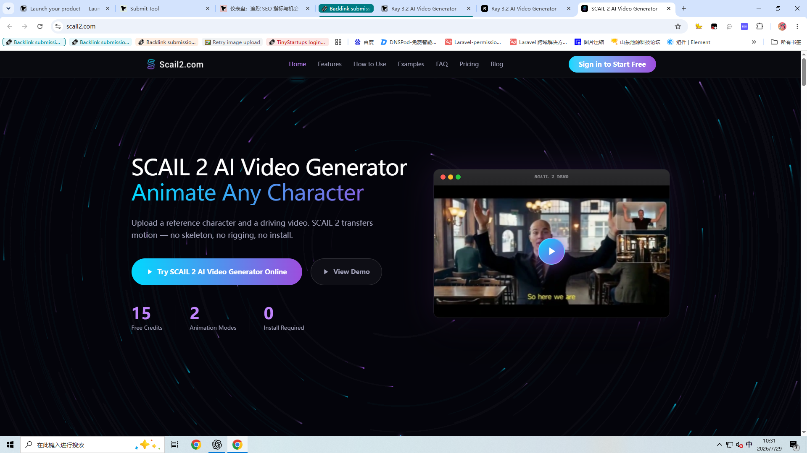
Task: Select the top reference thumbnail in demo
Action: pyautogui.click(x=641, y=216)
